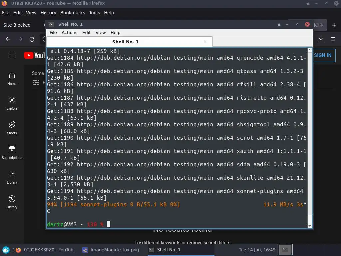Open the Firefox downloads panel
The height and width of the screenshot is (256, 341).
click(x=321, y=39)
